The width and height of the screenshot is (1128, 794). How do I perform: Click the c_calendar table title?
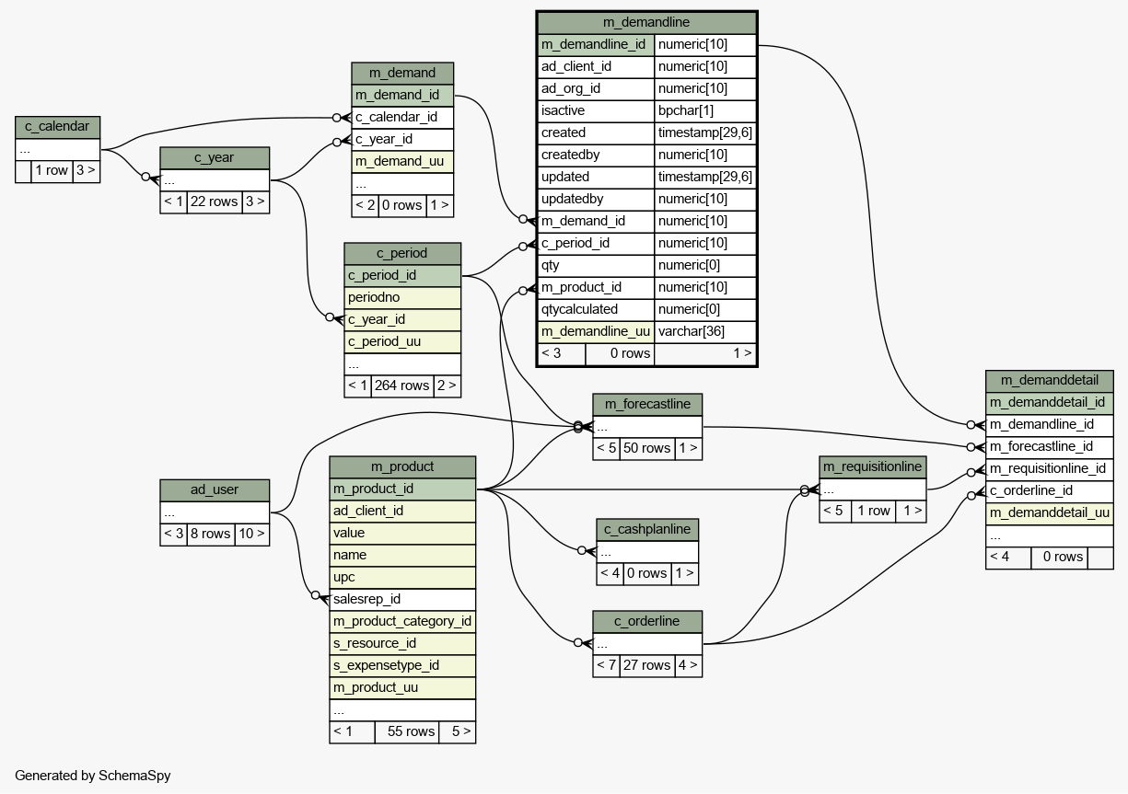click(x=57, y=127)
